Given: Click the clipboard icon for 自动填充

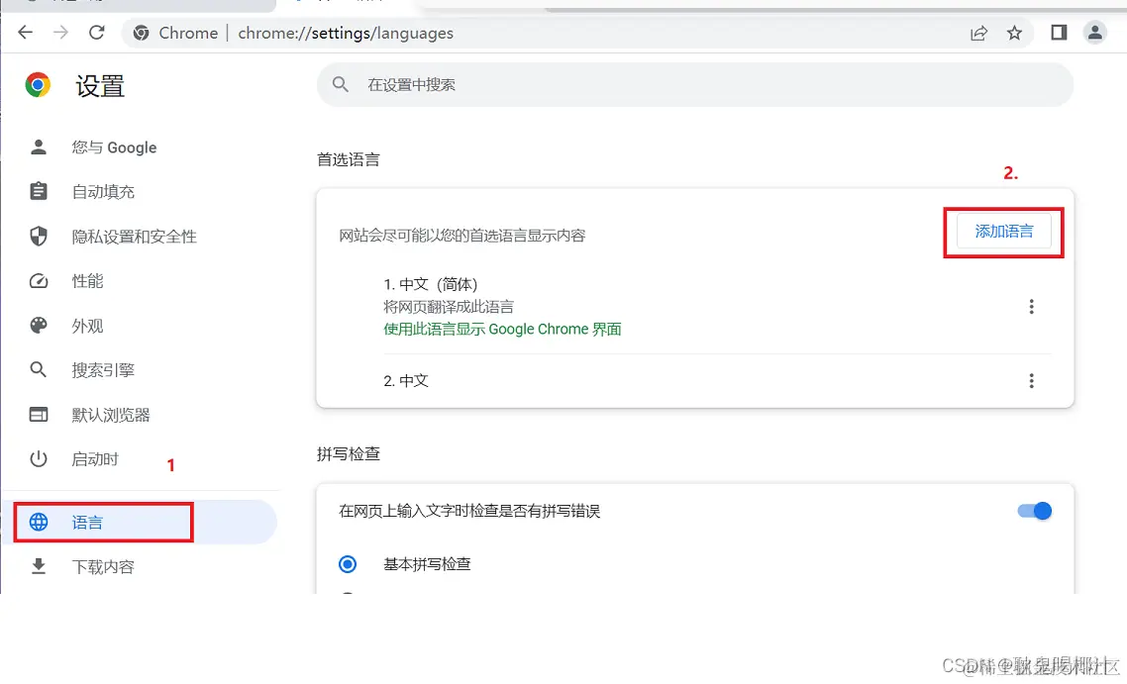Looking at the screenshot, I should (x=39, y=191).
